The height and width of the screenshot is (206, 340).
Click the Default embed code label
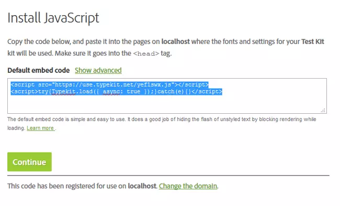tap(38, 70)
